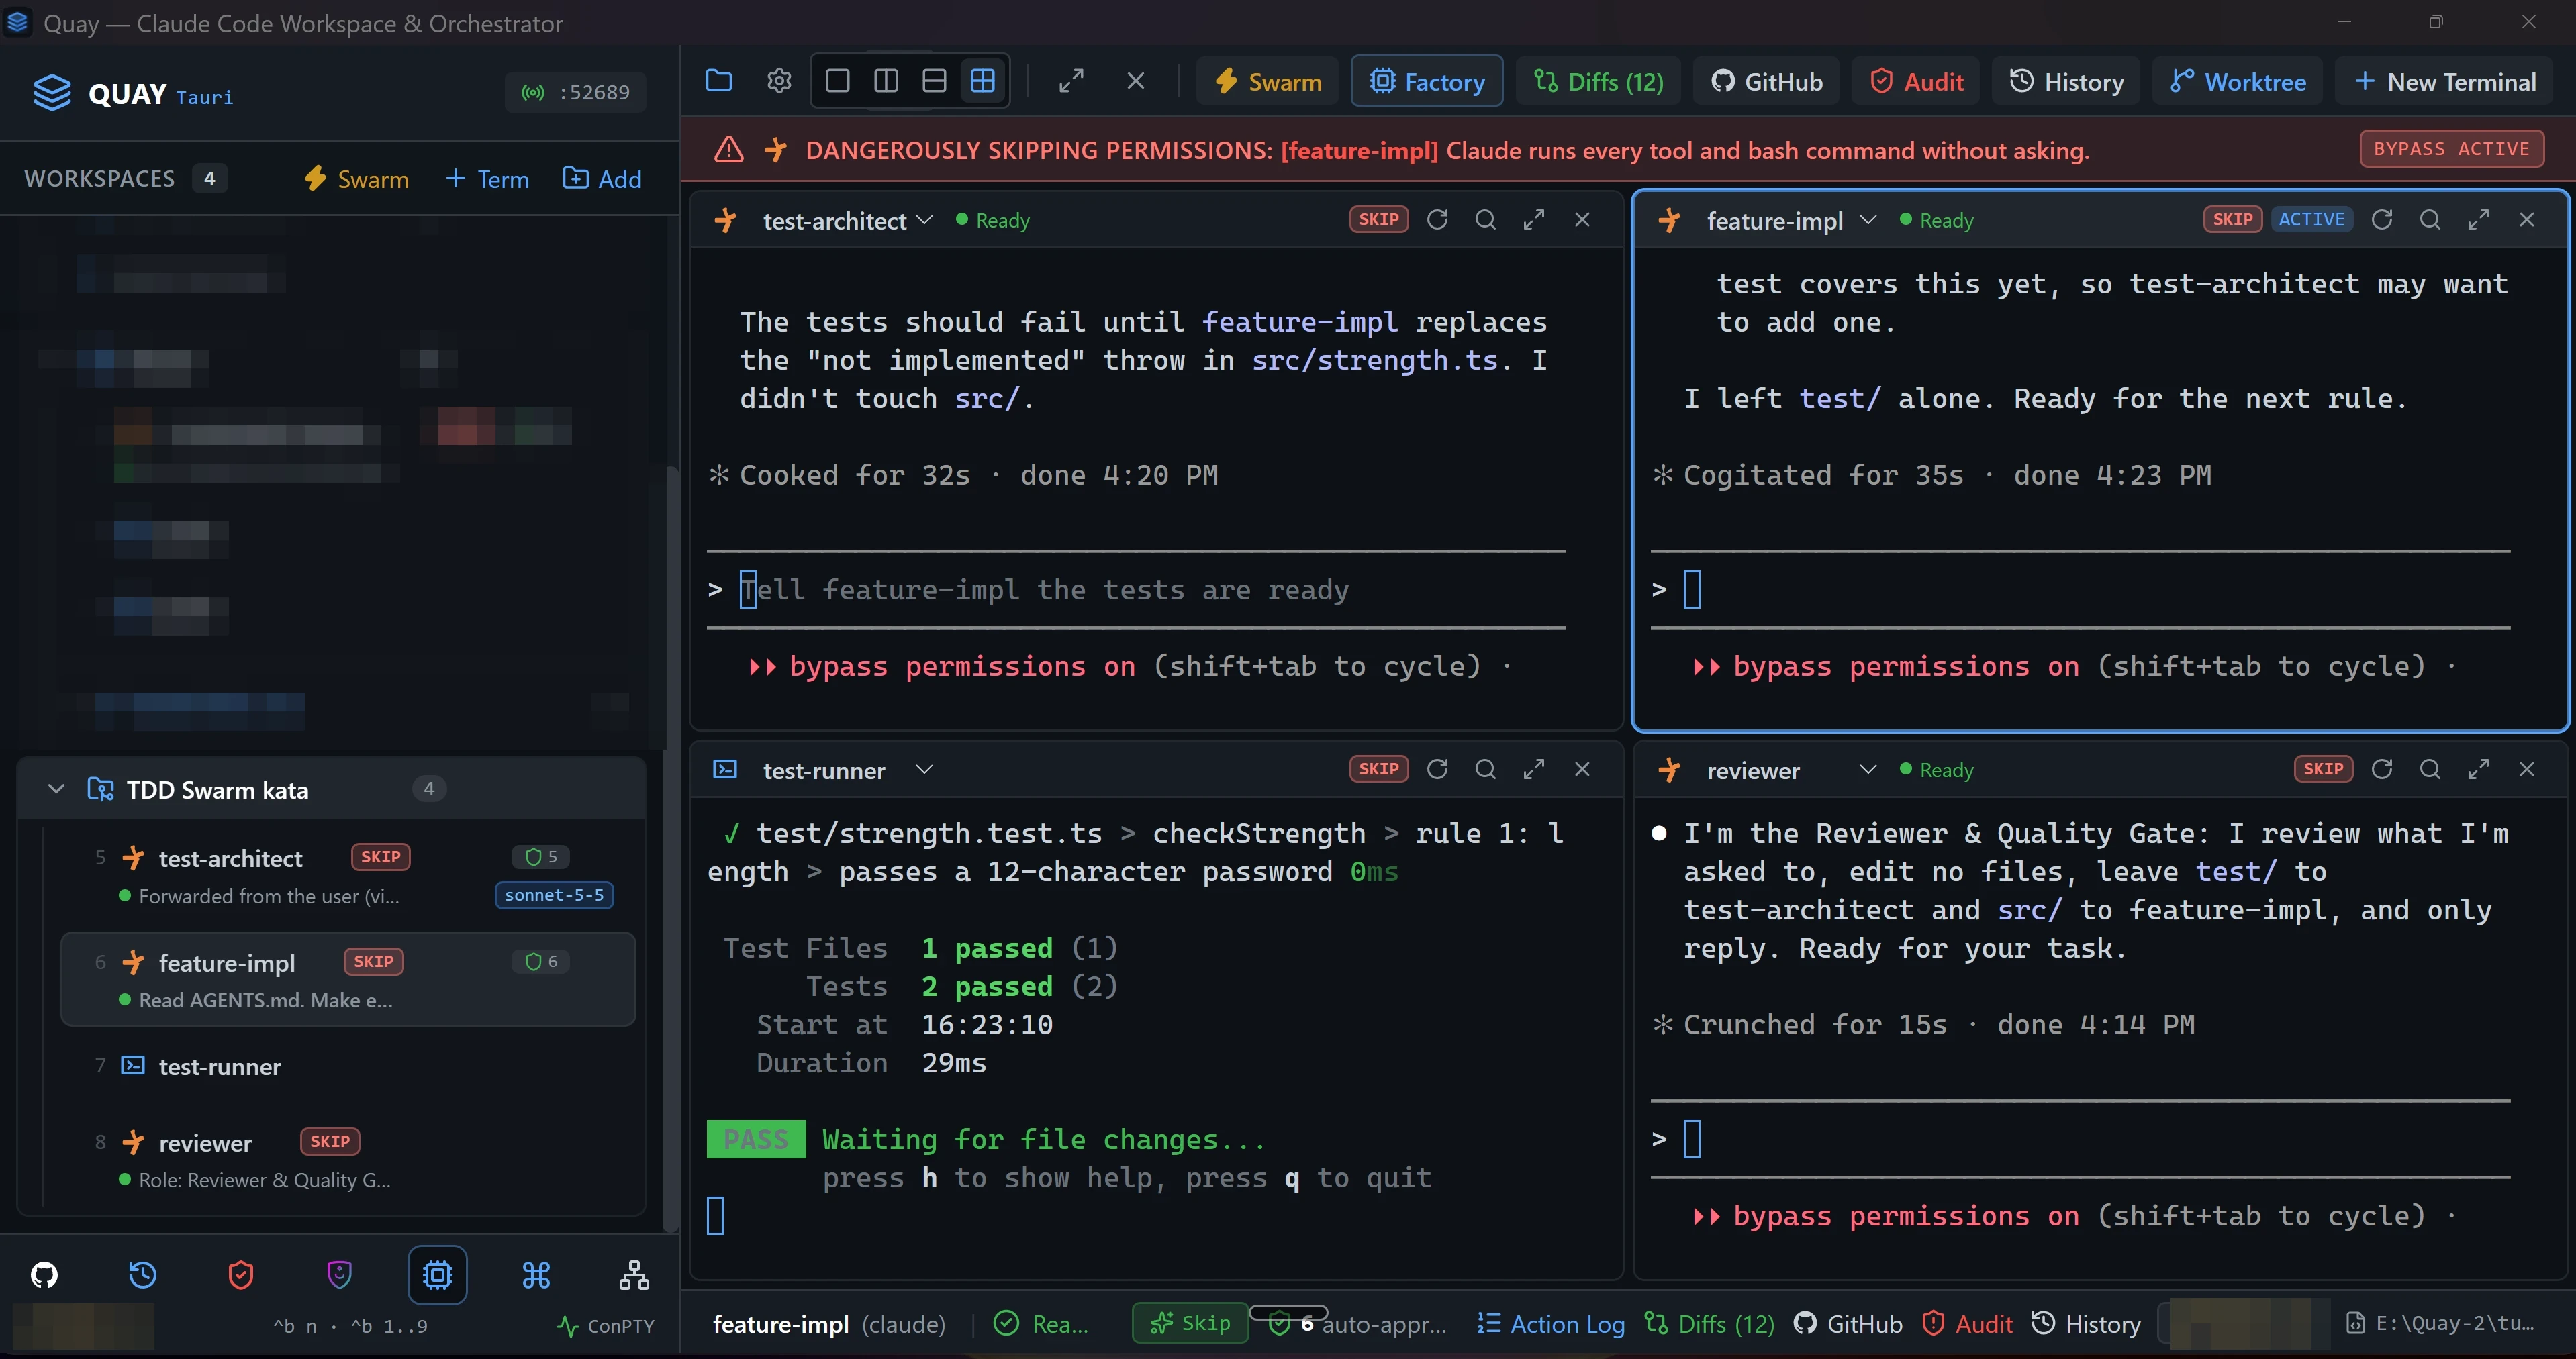Screen dimensions: 2576x1359
Task: Click Add in Workspaces header
Action: tap(602, 179)
